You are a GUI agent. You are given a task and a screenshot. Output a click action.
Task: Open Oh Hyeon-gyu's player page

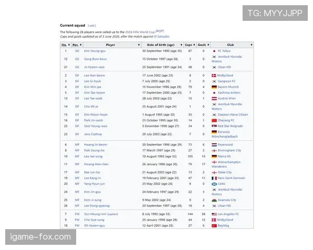(94, 226)
